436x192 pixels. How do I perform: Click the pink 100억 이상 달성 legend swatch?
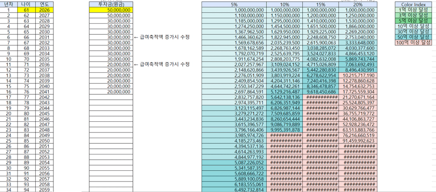[413, 43]
